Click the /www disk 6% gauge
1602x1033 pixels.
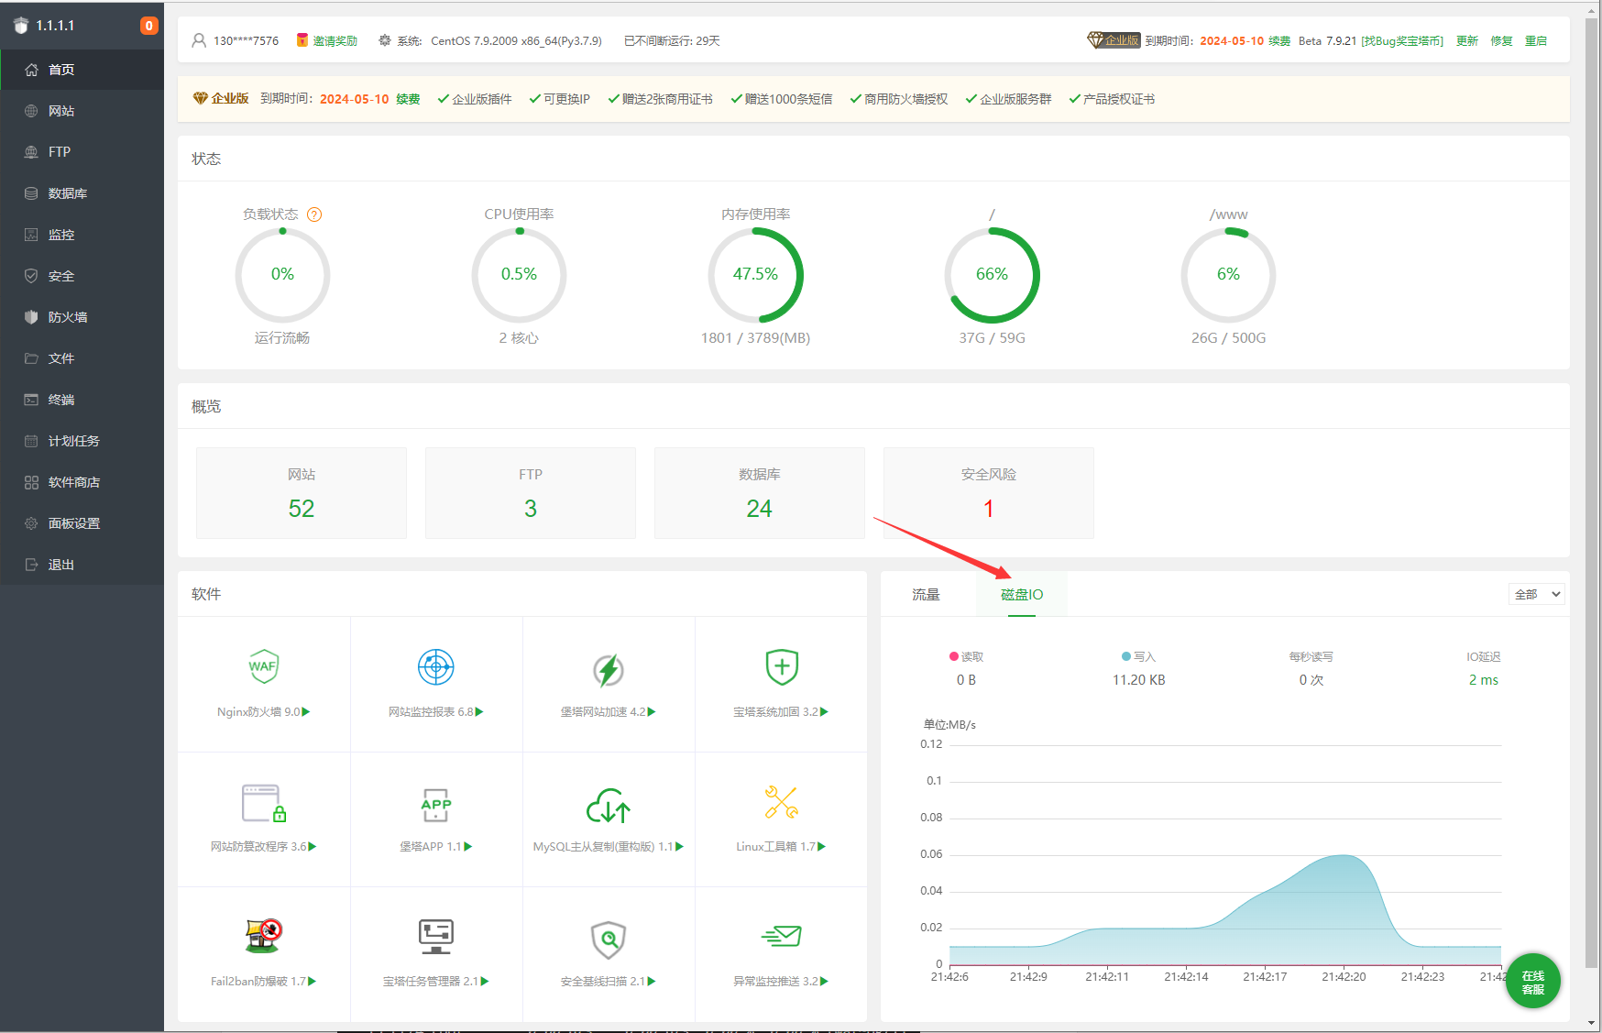coord(1228,275)
